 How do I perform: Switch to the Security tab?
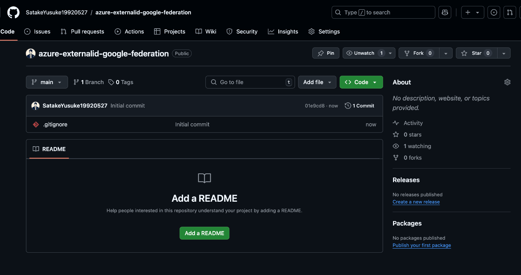(x=242, y=32)
